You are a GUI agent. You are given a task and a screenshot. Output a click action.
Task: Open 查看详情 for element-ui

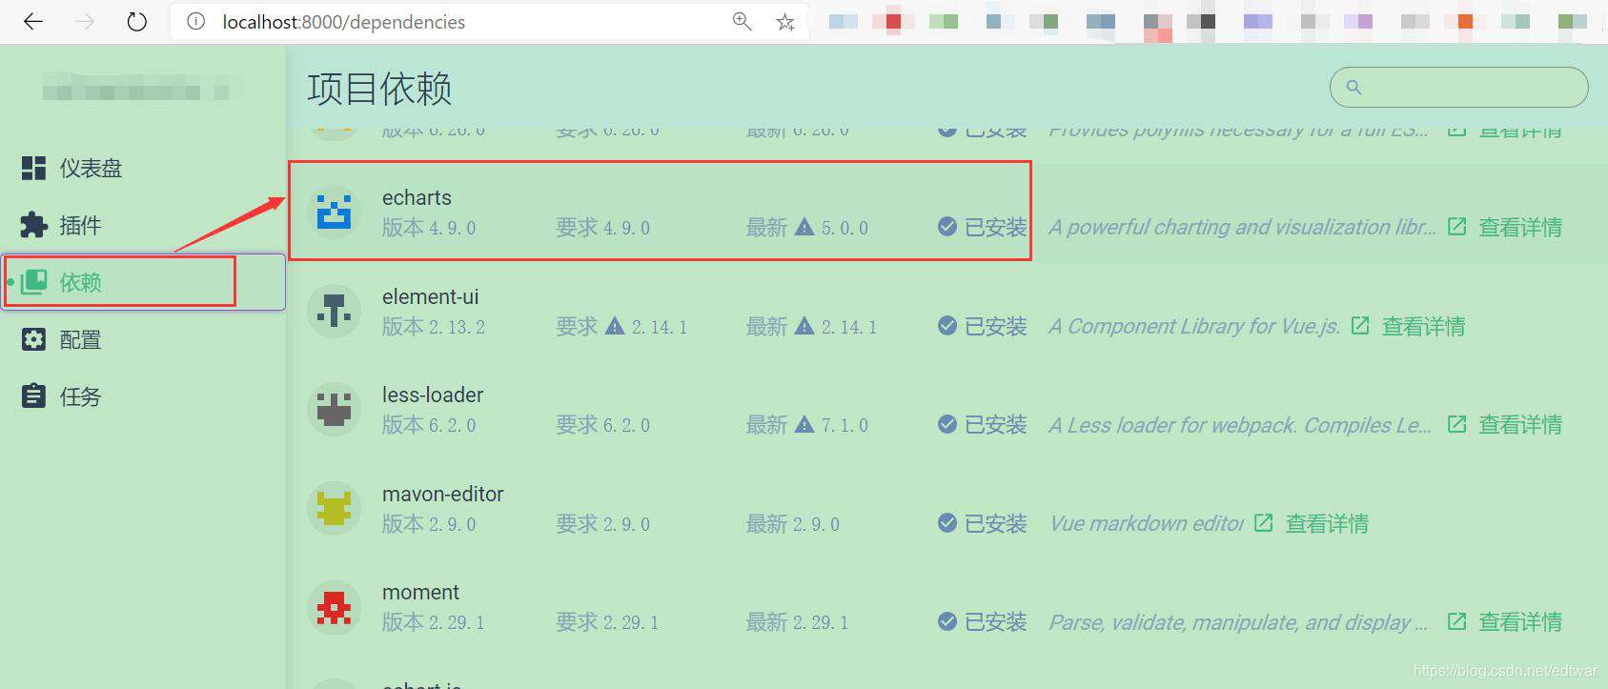(x=1424, y=327)
